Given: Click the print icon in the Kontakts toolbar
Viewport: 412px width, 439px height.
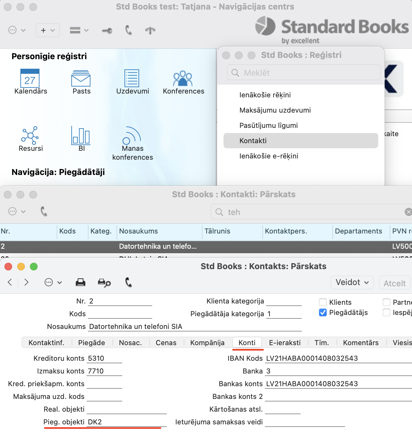Looking at the screenshot, I should click(81, 282).
